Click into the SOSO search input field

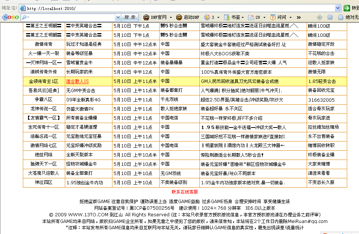[x=70, y=17]
